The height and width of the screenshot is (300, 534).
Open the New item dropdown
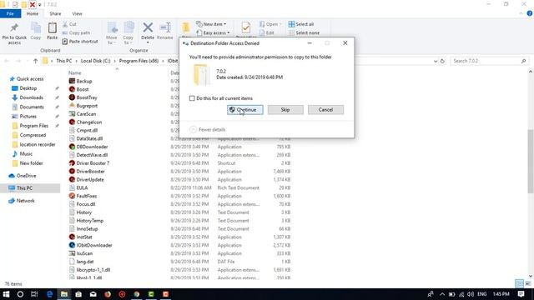click(x=211, y=24)
